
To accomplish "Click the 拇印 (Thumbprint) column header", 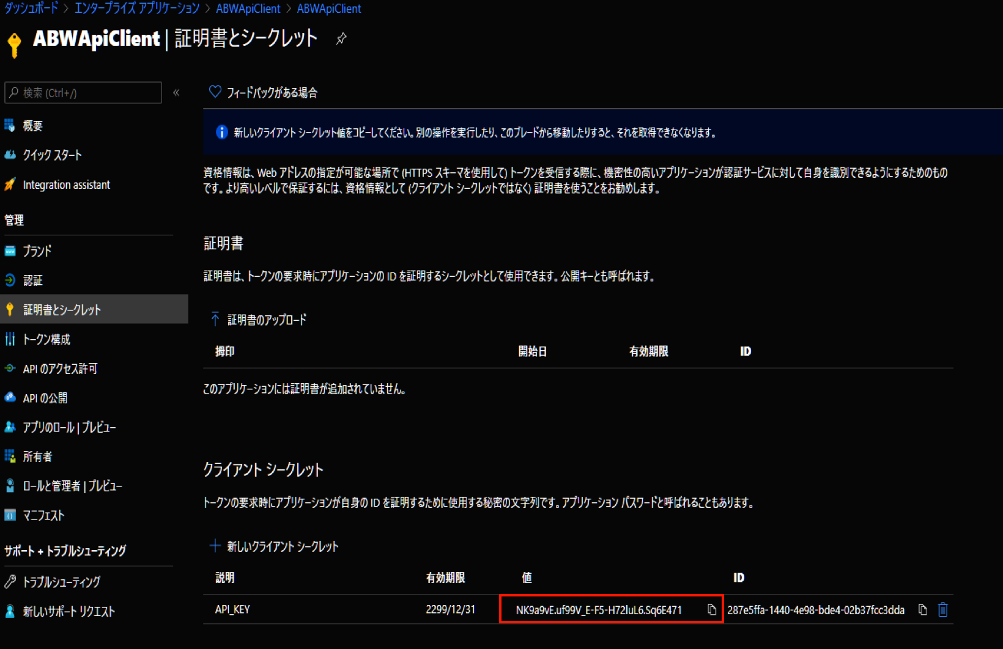I will click(225, 351).
